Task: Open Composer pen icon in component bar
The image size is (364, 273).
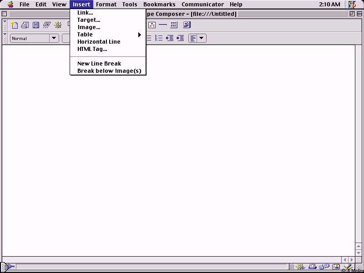Action: pyautogui.click(x=348, y=267)
